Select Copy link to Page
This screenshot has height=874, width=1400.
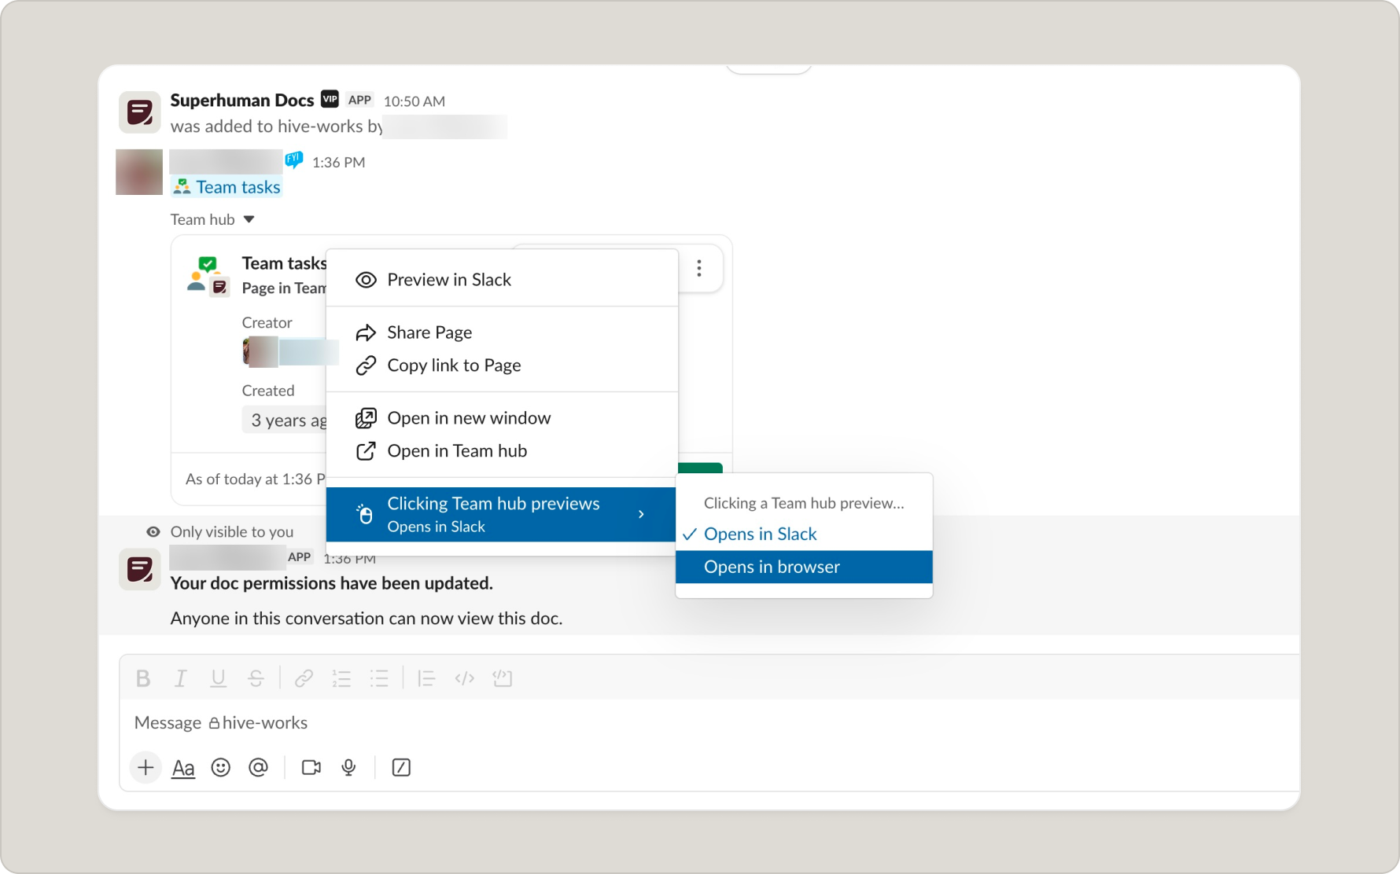tap(501, 365)
